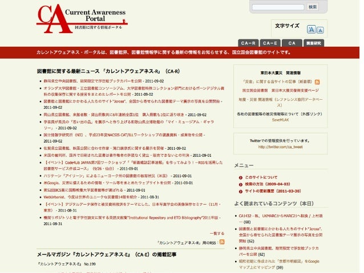Click RSS icon next to 災害 articles link

[317, 82]
